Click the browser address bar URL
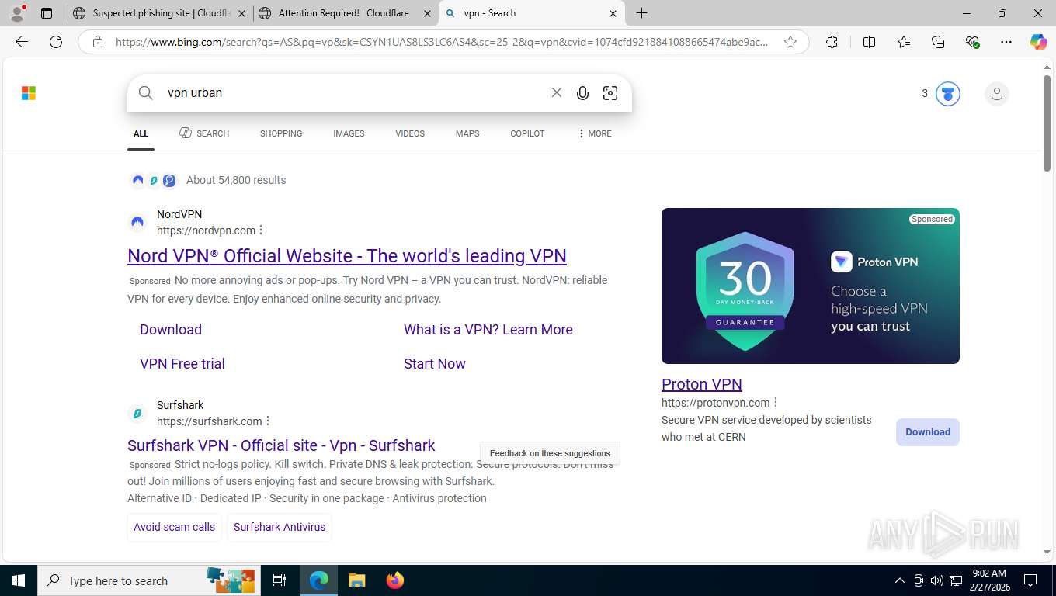This screenshot has height=596, width=1056. click(x=443, y=42)
